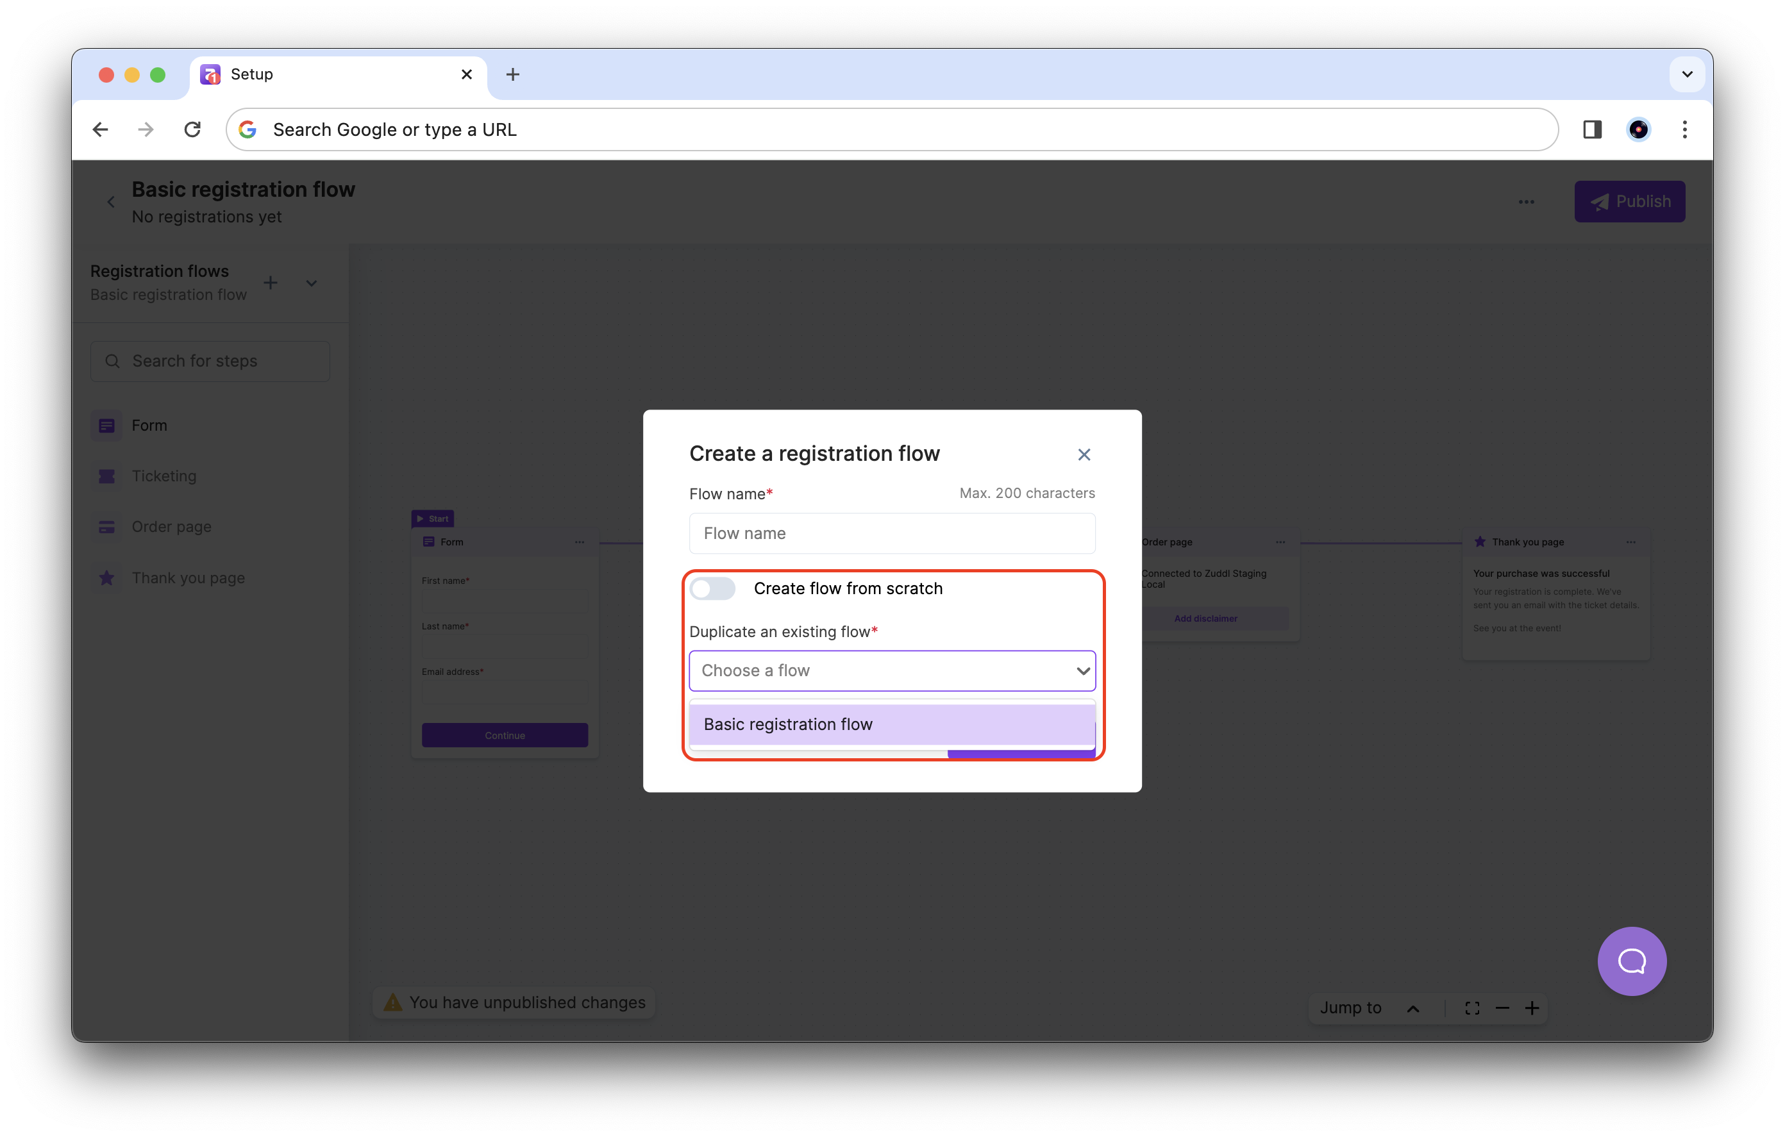Viewport: 1785px width, 1137px height.
Task: Add a new registration flow with plus icon
Action: click(271, 283)
